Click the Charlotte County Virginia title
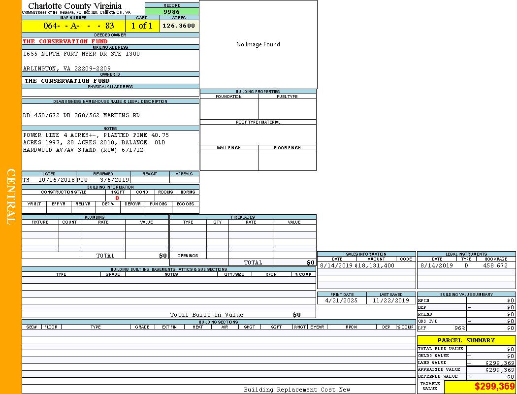Screen dimensions: 517x394 coord(75,6)
